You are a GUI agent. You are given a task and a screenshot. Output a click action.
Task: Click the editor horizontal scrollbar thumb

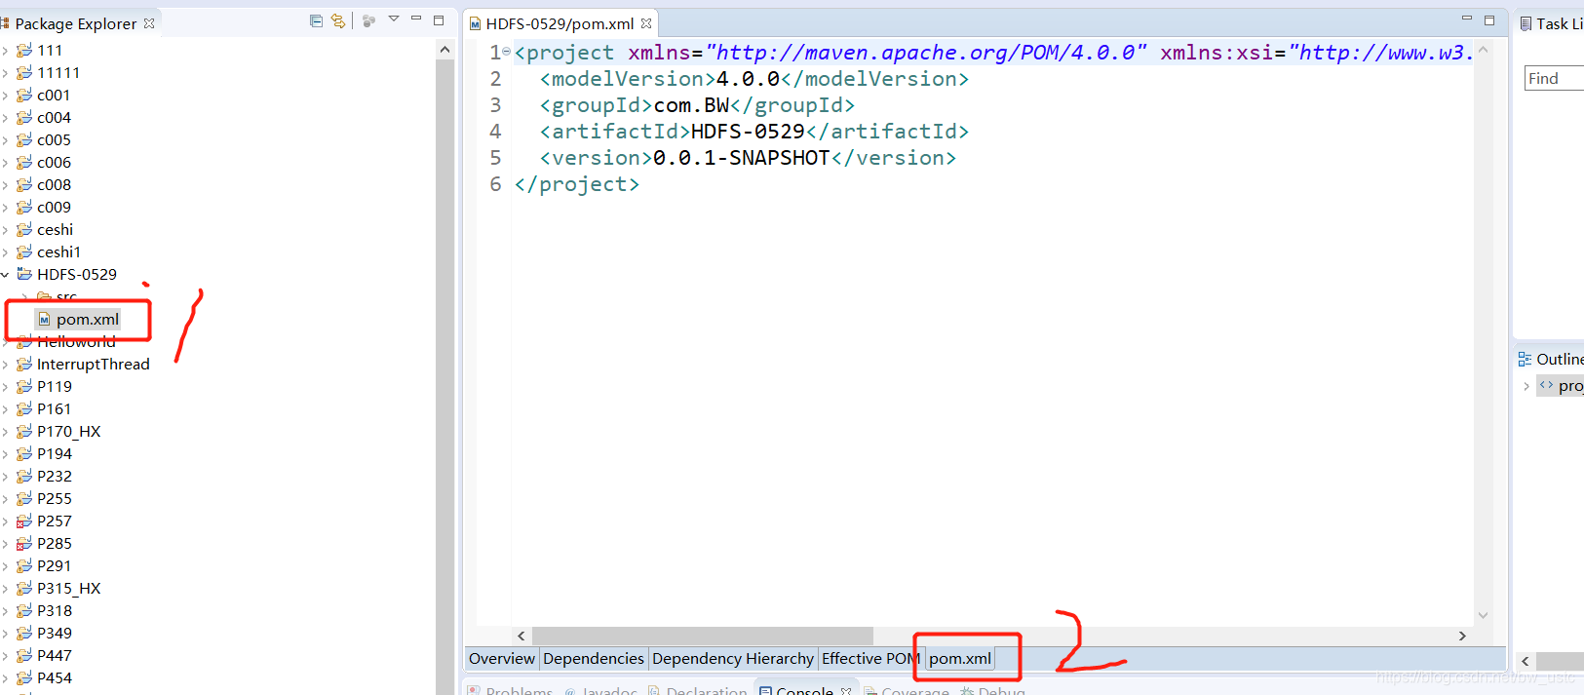(x=703, y=636)
